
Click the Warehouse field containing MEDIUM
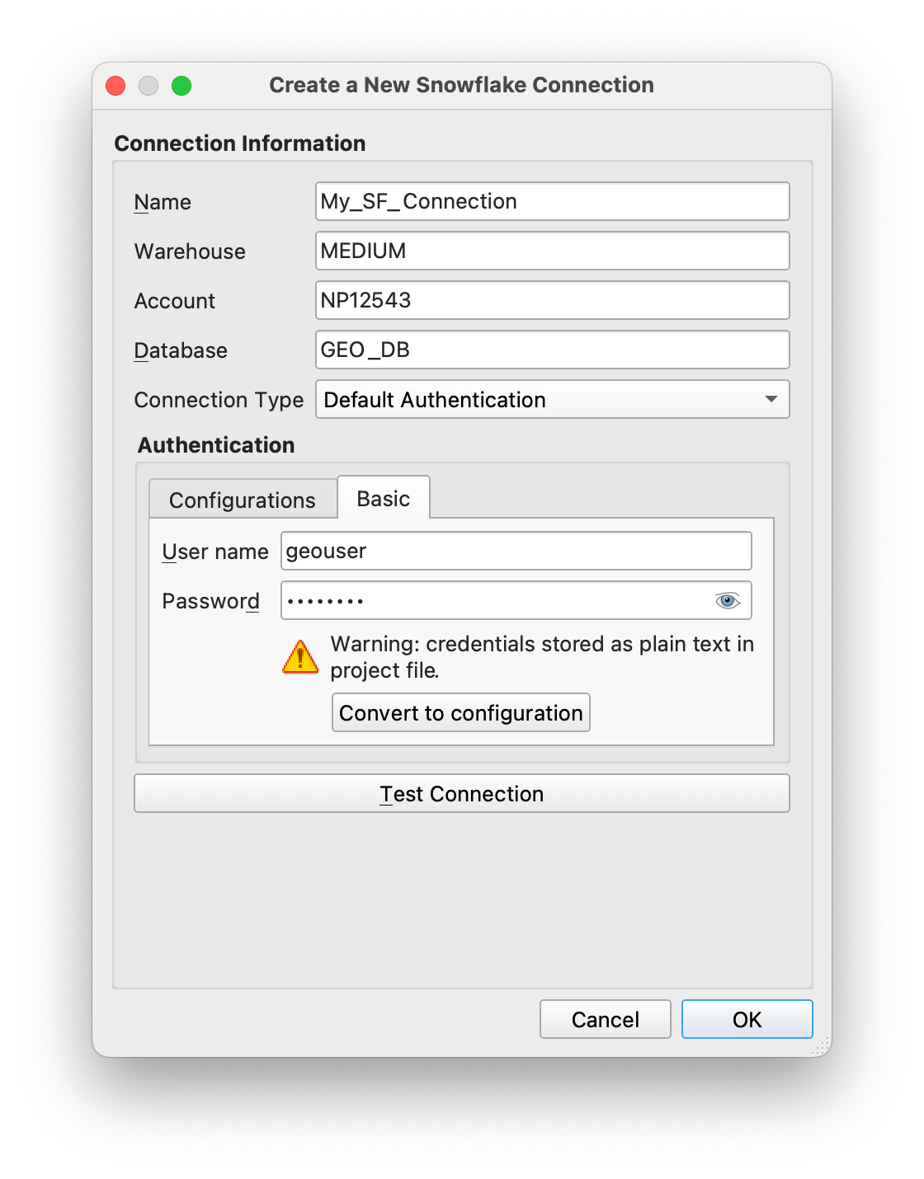[553, 251]
